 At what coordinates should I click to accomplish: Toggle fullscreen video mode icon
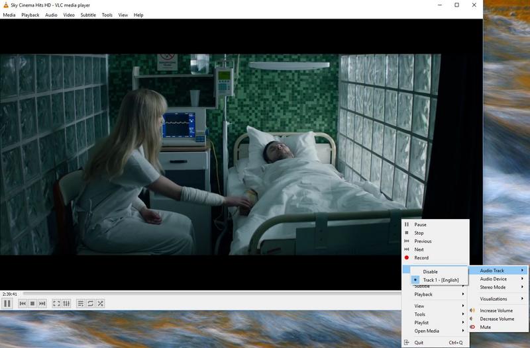pyautogui.click(x=56, y=304)
